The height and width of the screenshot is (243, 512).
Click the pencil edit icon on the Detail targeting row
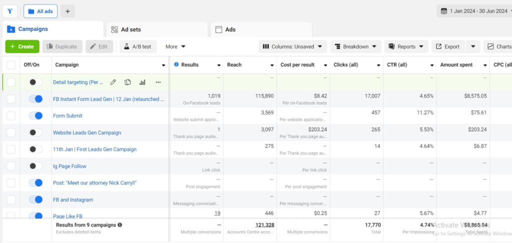[x=113, y=82]
